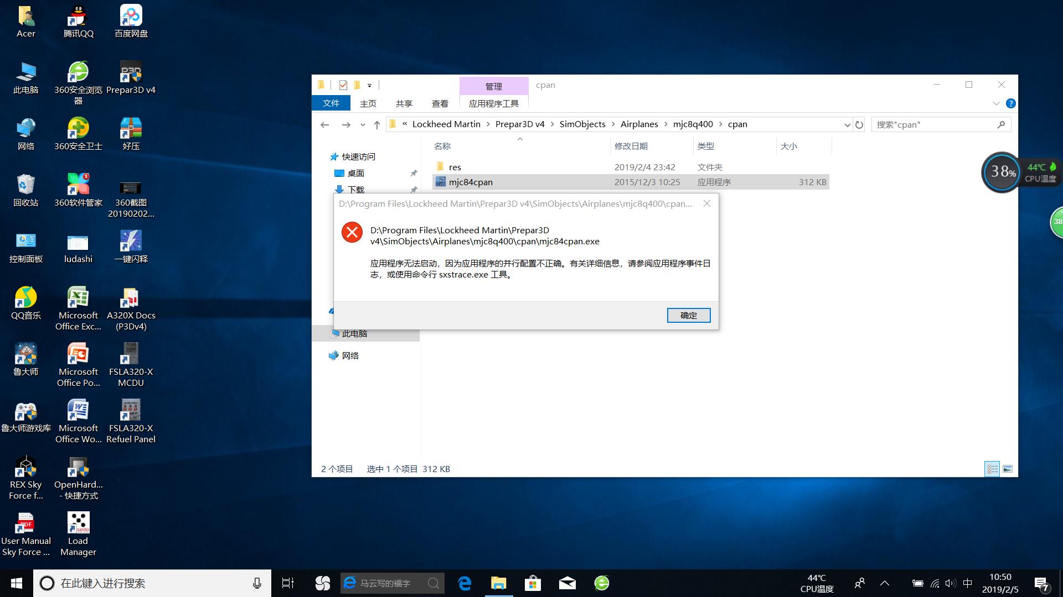Open 鲁大师游戏库 desktop shortcut
The image size is (1063, 597).
pyautogui.click(x=26, y=416)
